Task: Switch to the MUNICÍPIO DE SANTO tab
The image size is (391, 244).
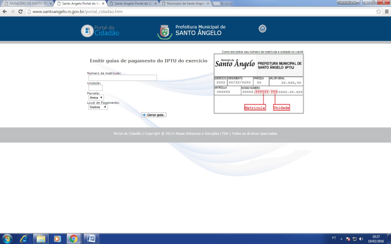Action: (27, 3)
